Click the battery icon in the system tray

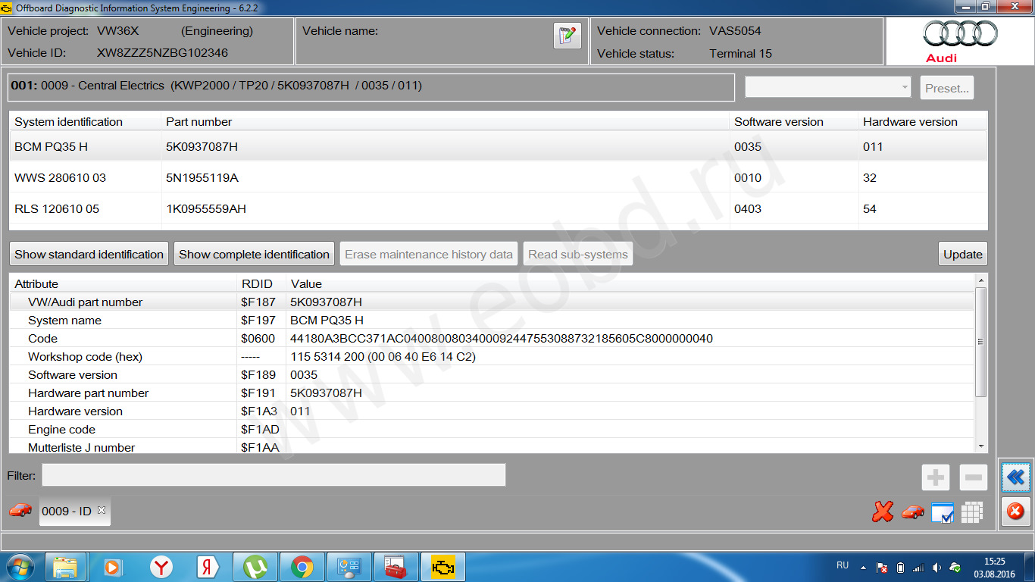[900, 567]
